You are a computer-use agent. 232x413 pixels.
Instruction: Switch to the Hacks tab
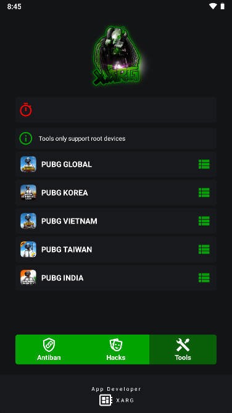click(x=116, y=349)
